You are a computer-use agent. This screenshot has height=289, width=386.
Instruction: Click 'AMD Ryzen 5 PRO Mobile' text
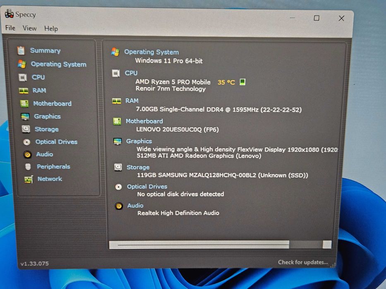173,82
